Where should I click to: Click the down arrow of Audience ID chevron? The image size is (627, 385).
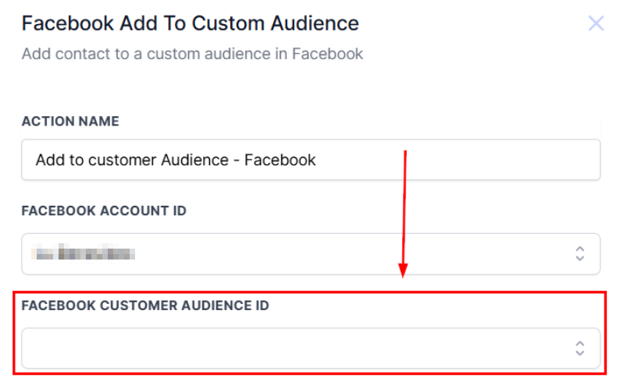coord(579,353)
